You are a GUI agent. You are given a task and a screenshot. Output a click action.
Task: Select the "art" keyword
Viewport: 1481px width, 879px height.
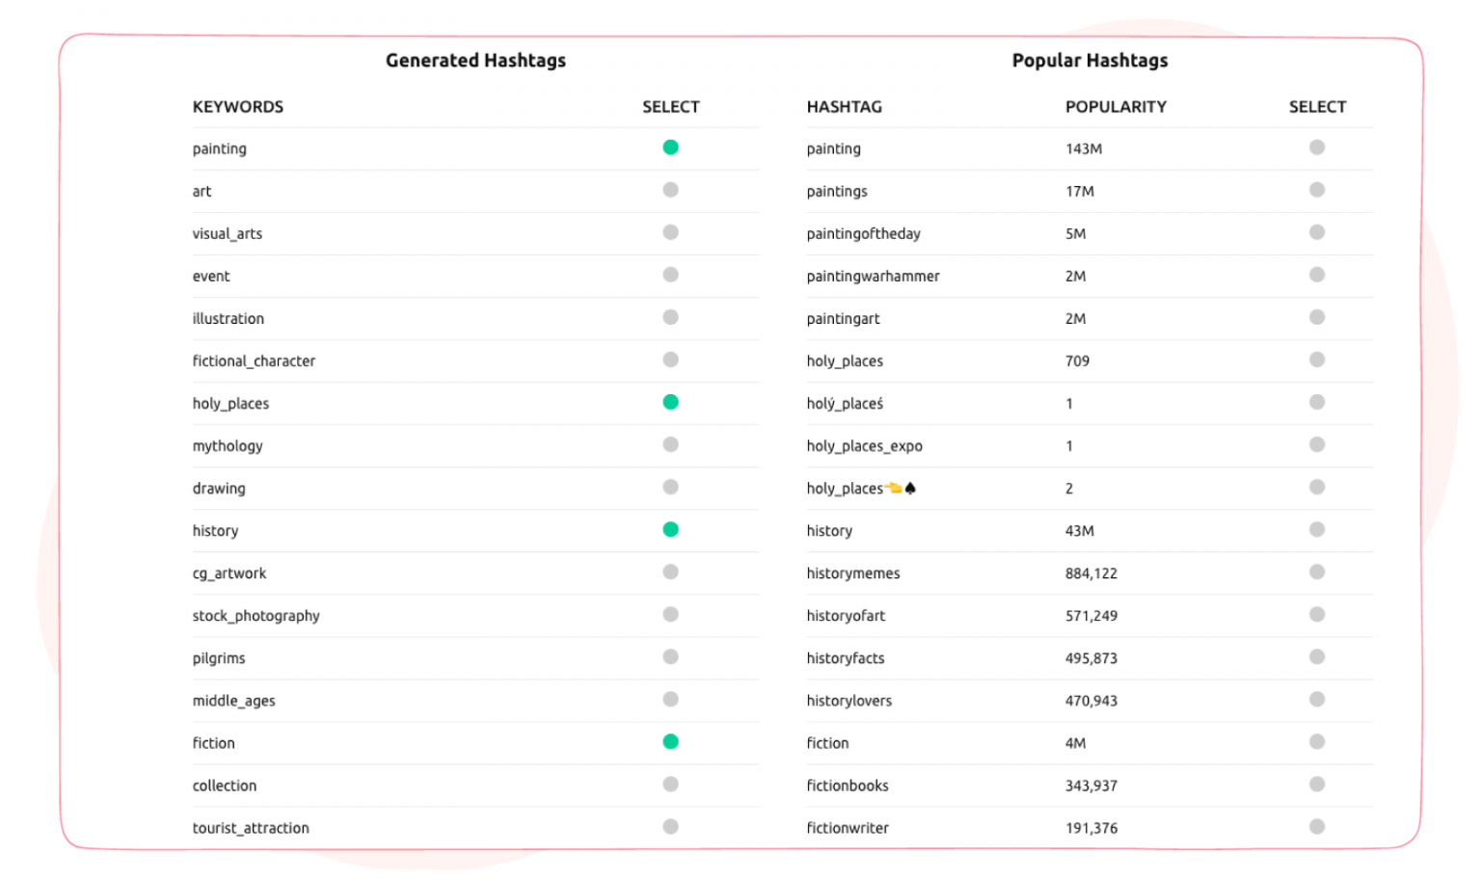671,190
